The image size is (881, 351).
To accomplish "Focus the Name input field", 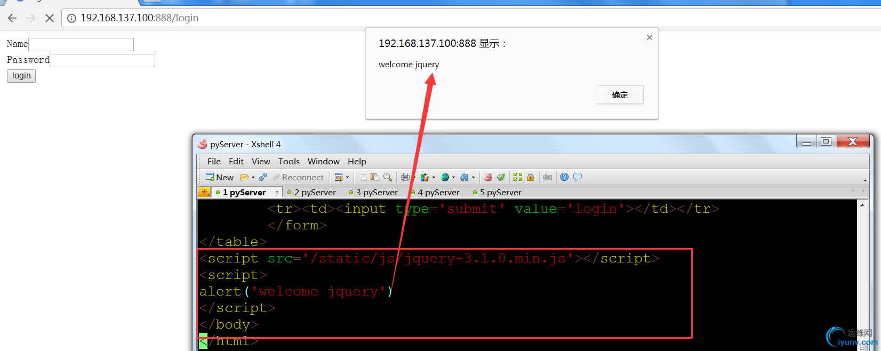I will (x=81, y=44).
